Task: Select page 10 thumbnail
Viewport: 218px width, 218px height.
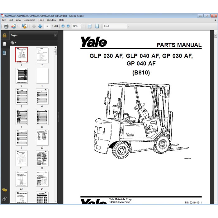Action: tap(42, 138)
